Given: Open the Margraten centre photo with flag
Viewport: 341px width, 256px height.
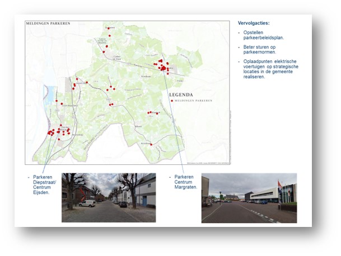Looking at the screenshot, I should click(x=249, y=198).
